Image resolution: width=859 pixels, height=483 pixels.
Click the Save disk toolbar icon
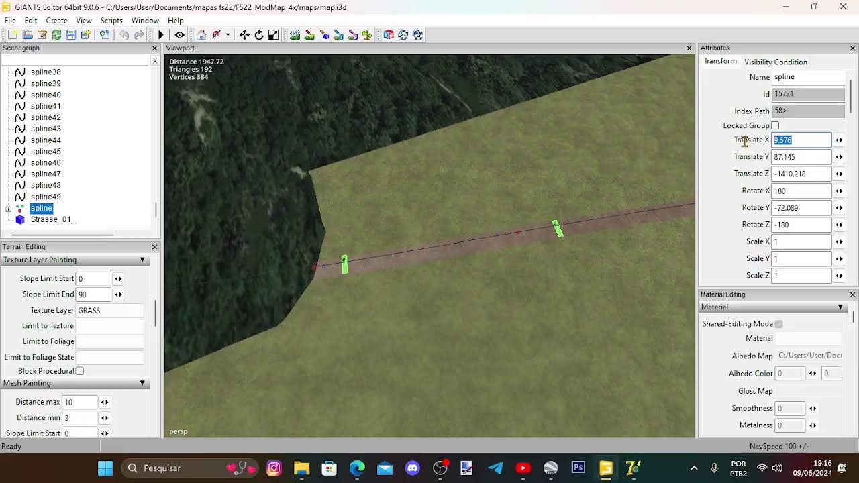coord(71,35)
